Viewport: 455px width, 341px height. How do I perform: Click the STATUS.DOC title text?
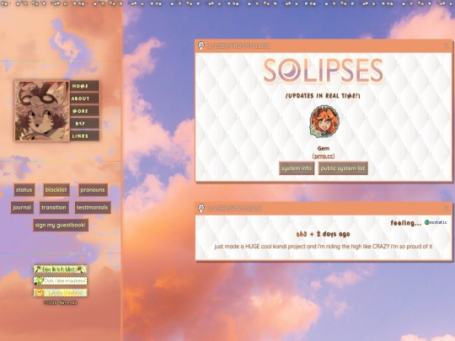234,208
